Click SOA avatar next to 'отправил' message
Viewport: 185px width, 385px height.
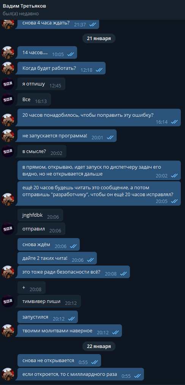coord(8,229)
